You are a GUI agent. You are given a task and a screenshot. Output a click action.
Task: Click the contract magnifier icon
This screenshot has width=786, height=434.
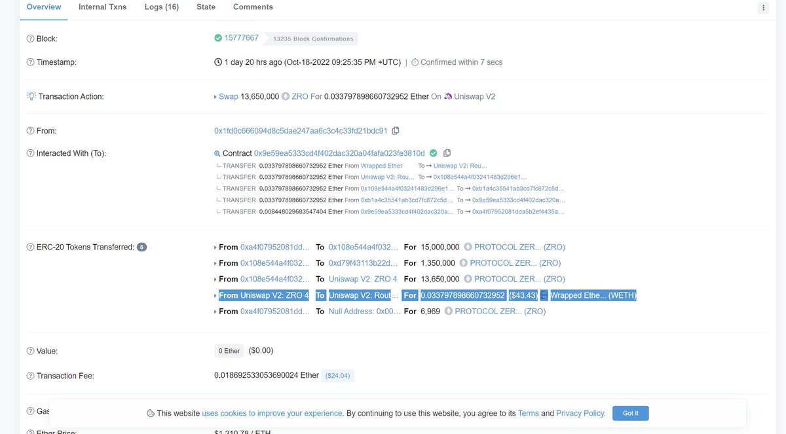pyautogui.click(x=217, y=153)
